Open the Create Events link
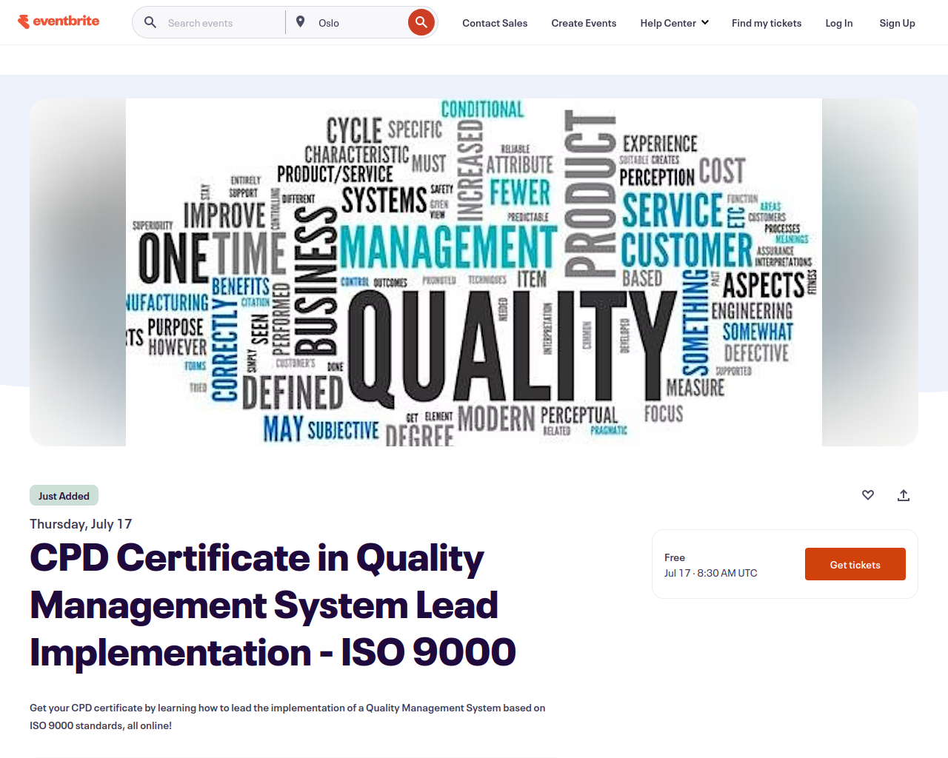 pyautogui.click(x=584, y=23)
